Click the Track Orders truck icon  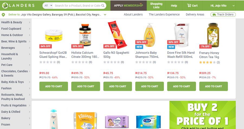pyautogui.click(x=214, y=15)
